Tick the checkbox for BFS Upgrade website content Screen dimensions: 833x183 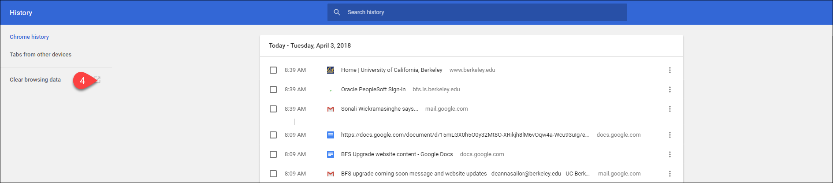coord(273,154)
